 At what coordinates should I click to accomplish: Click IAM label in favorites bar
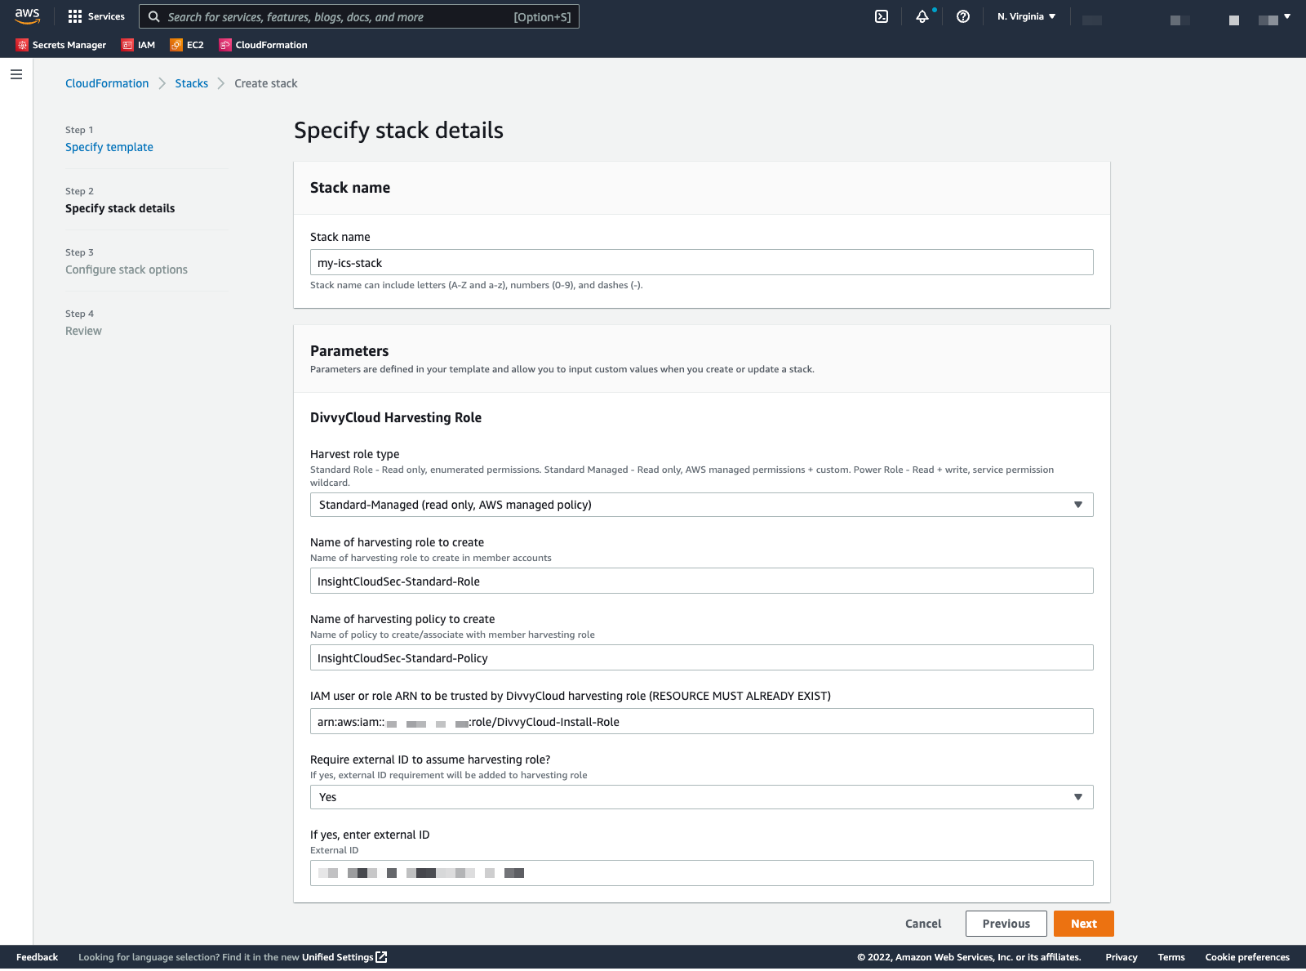146,45
